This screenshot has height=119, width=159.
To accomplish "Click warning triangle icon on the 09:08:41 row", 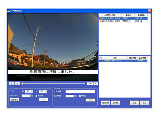I will (101, 18).
